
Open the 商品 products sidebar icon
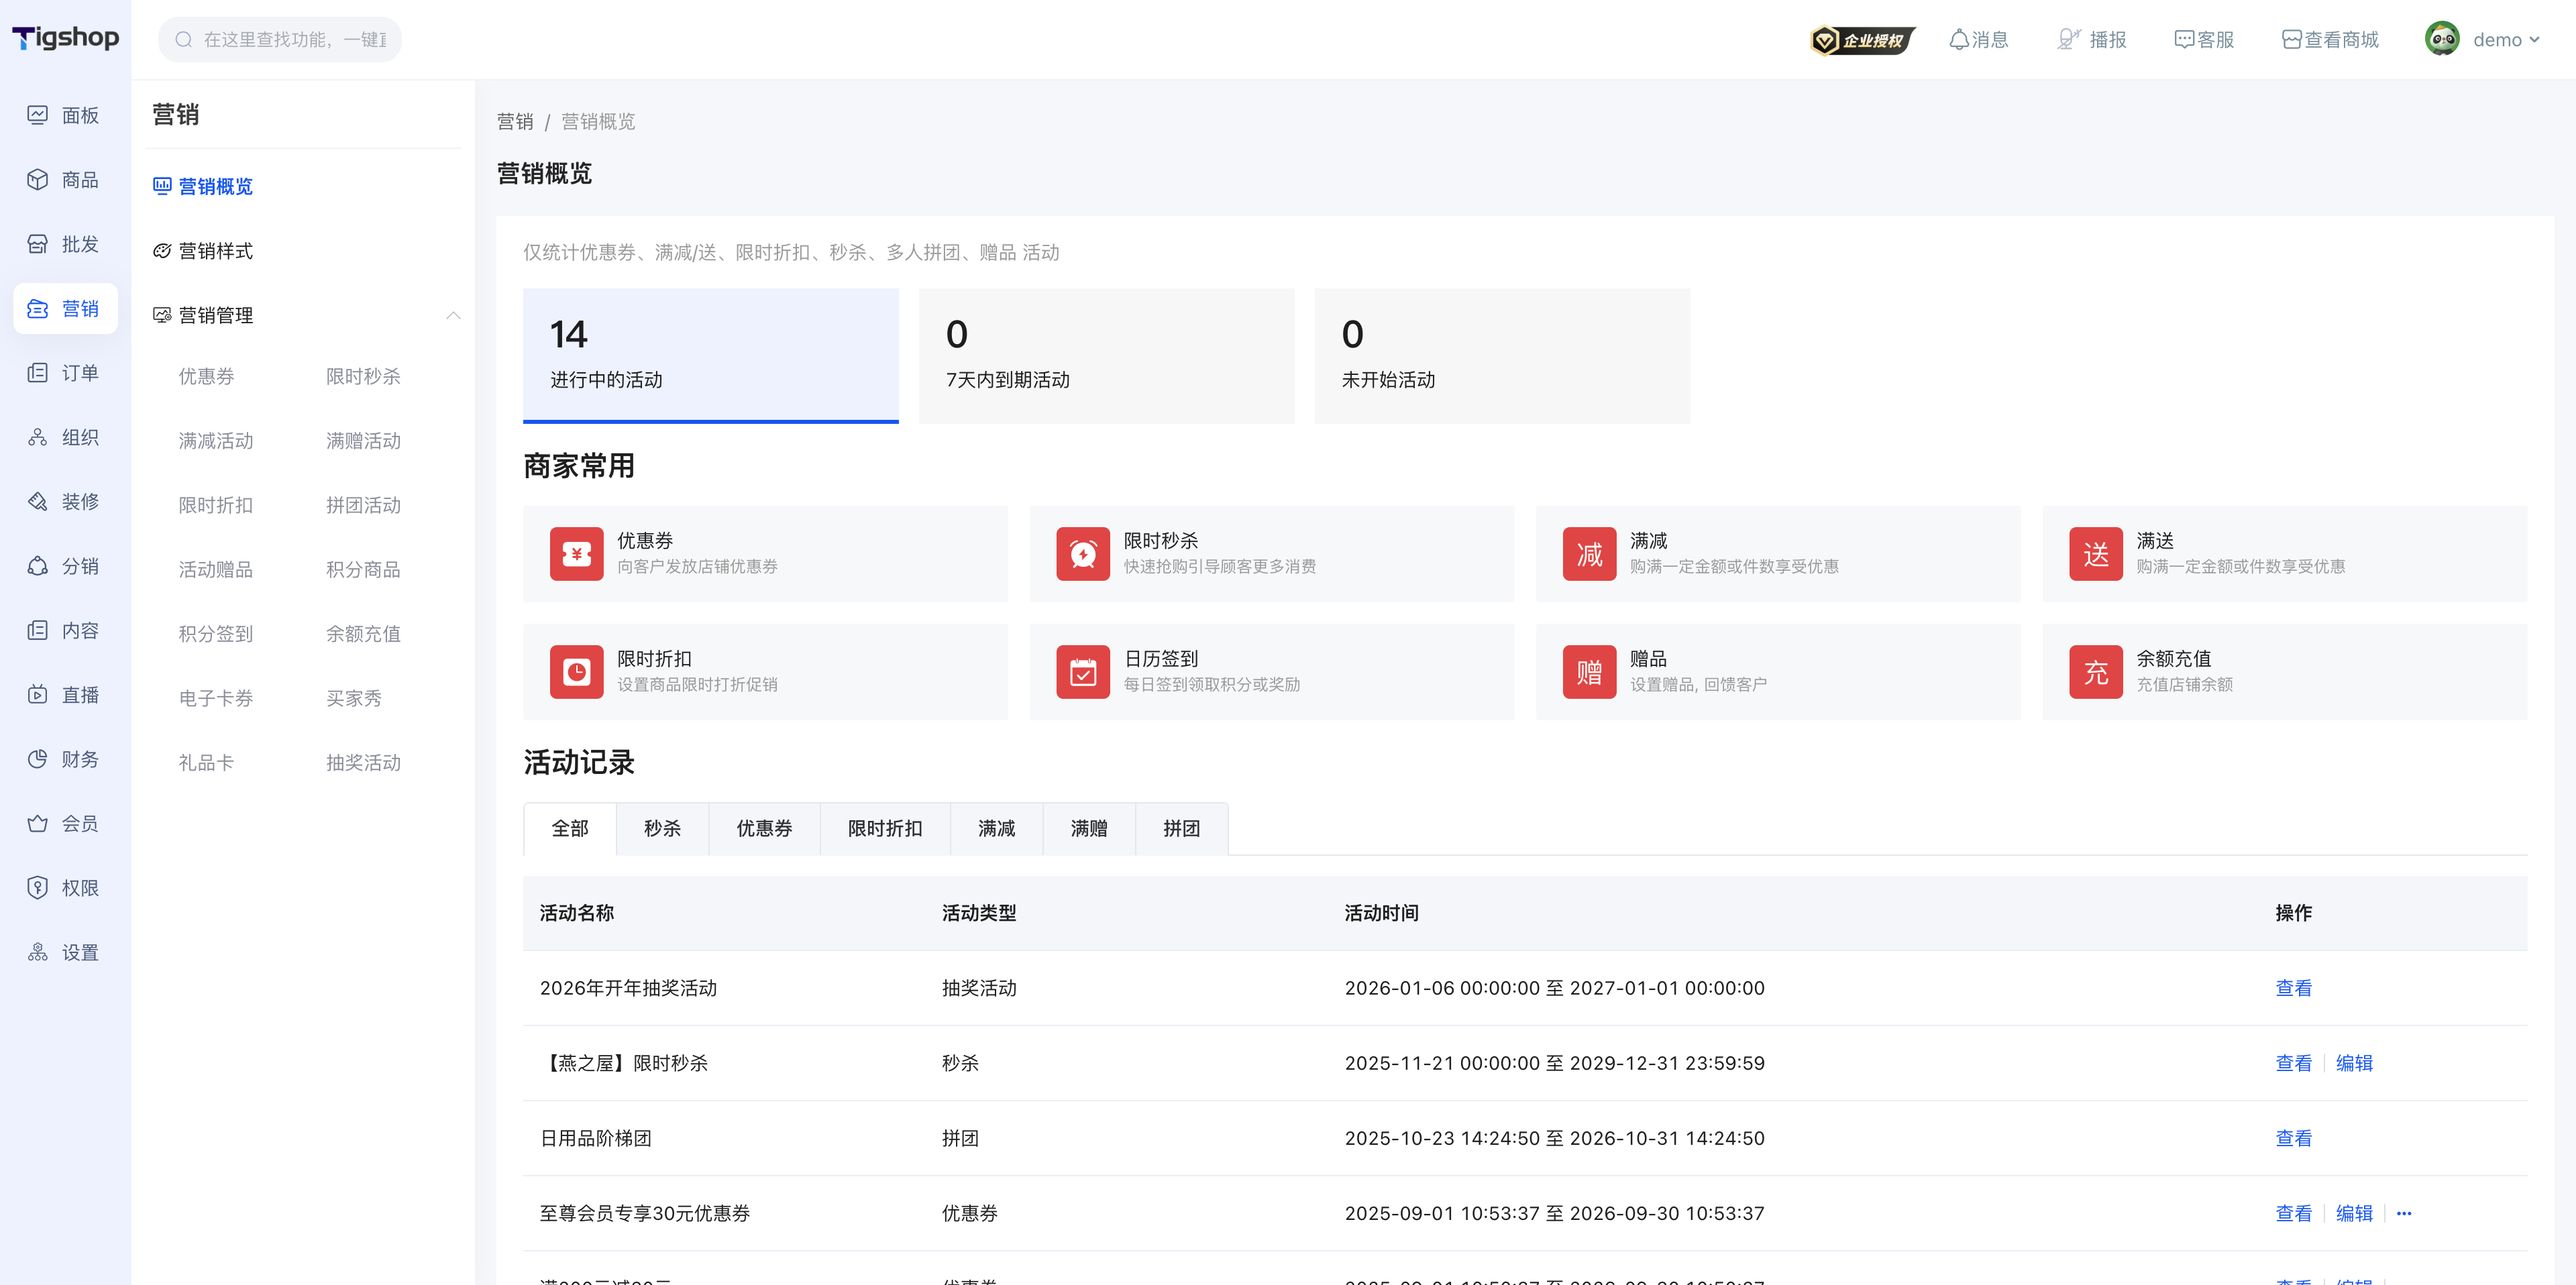coord(37,180)
